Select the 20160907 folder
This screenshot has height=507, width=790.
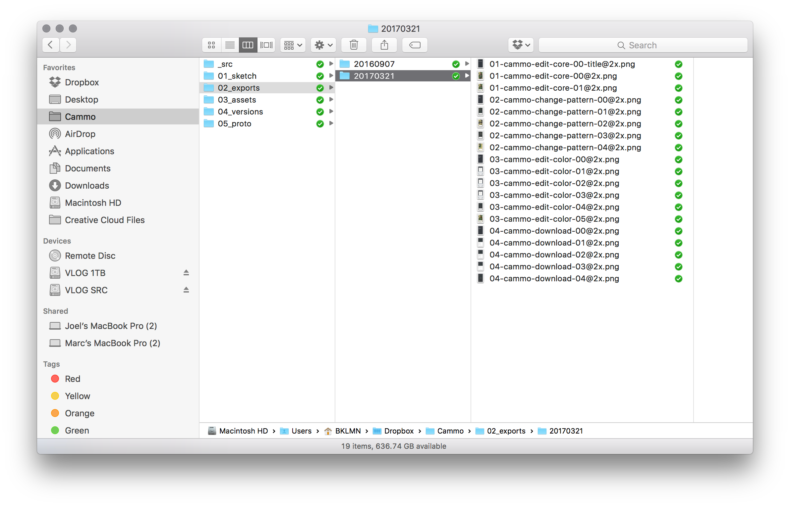click(374, 64)
